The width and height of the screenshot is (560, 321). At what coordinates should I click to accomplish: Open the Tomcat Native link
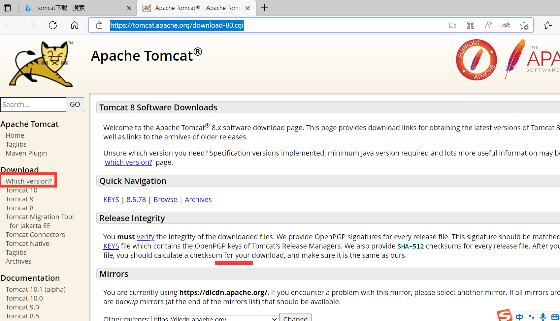(x=27, y=244)
